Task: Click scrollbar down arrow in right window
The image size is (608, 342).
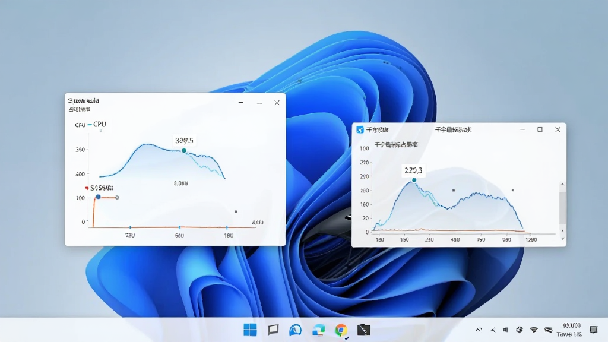Action: (563, 231)
